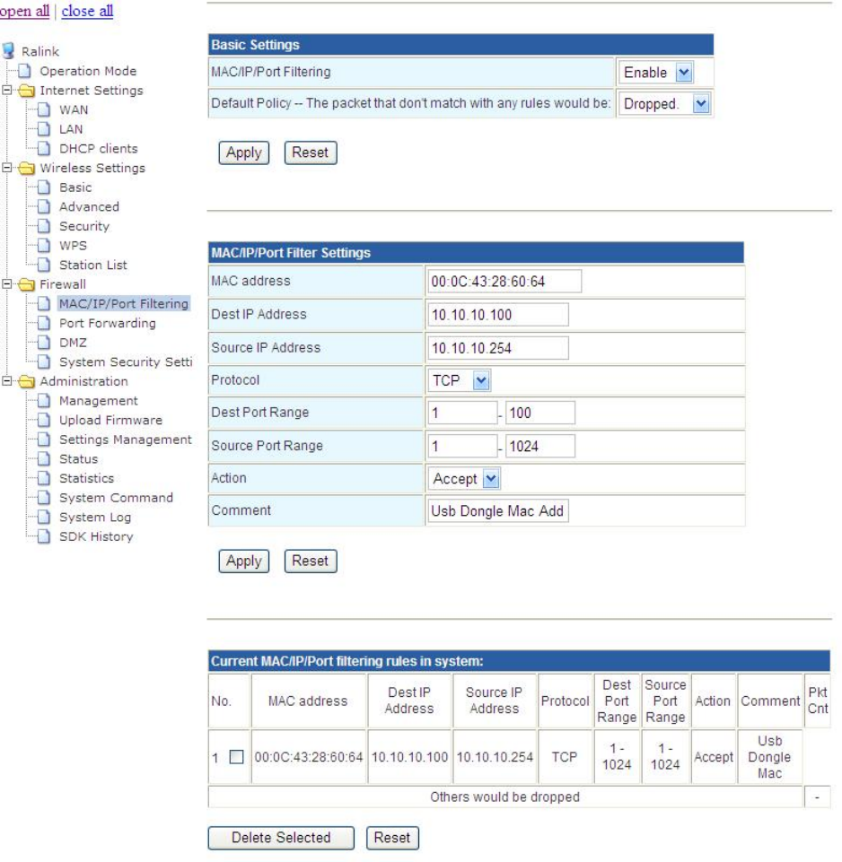Click the page icon beside Management
The height and width of the screenshot is (862, 842).
[x=44, y=401]
